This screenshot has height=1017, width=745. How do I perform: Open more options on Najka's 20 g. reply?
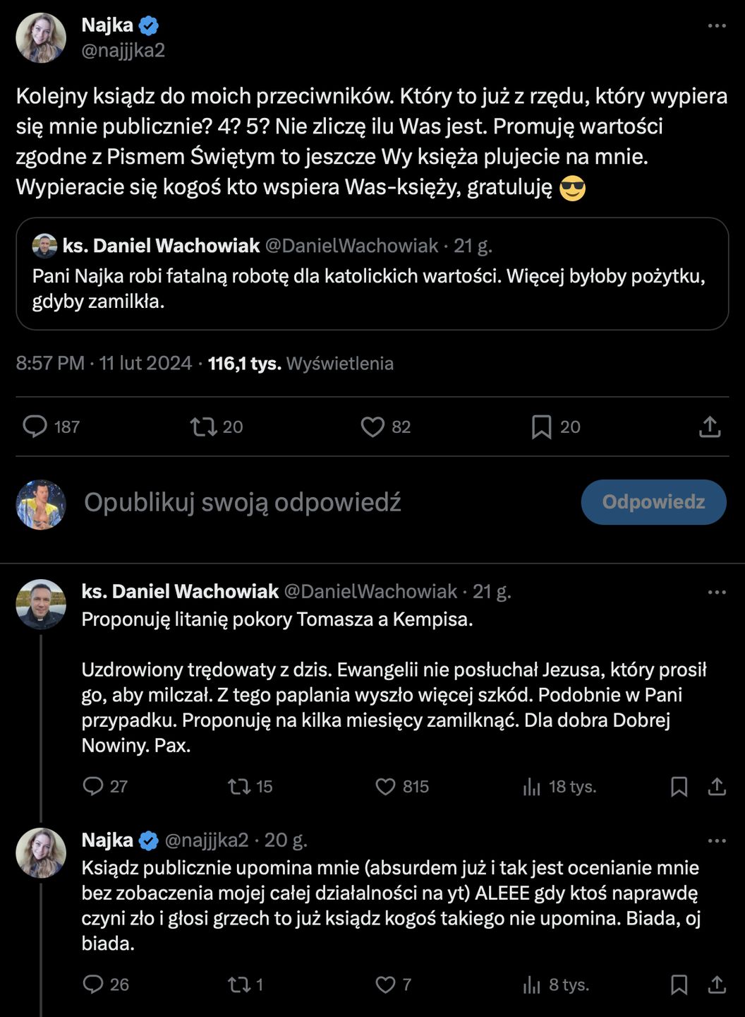coord(716,840)
